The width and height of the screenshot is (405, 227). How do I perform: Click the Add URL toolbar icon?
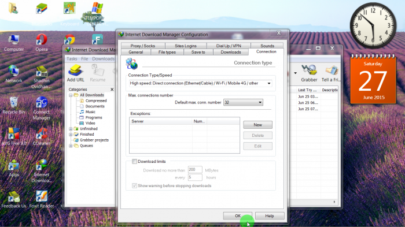(x=75, y=73)
